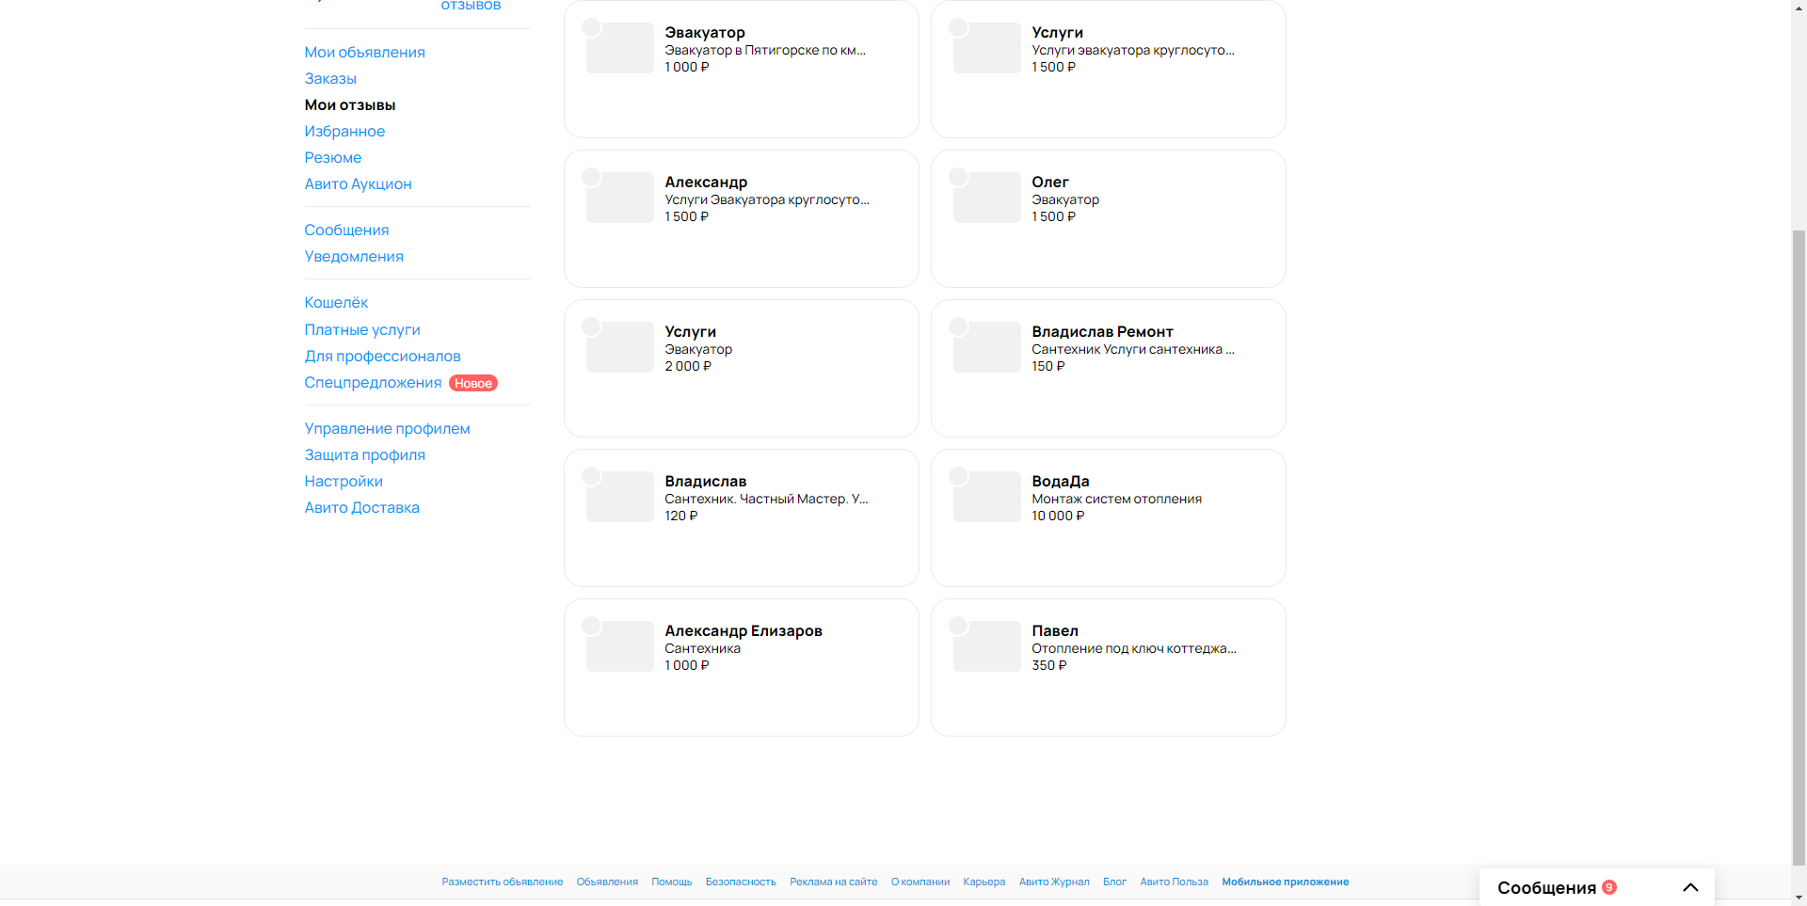Image resolution: width=1807 pixels, height=906 pixels.
Task: Open Кошелёк page
Action: [336, 302]
